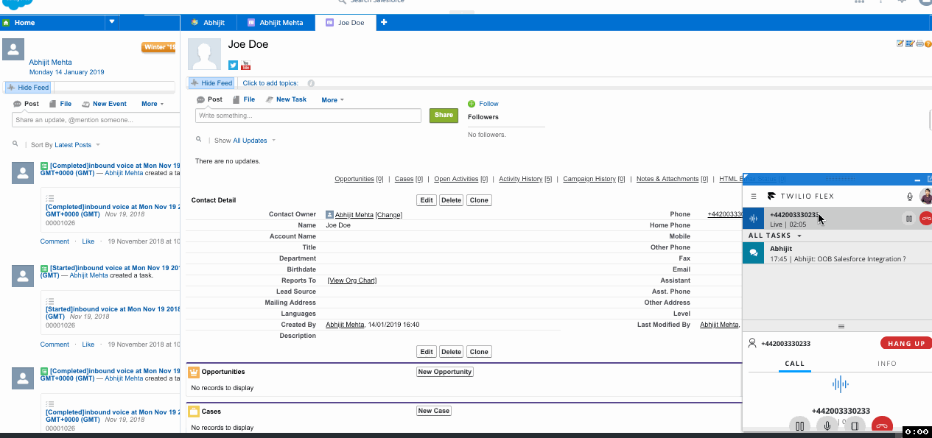The height and width of the screenshot is (438, 932).
Task: Select Abhijit chat task icon
Action: click(x=753, y=253)
